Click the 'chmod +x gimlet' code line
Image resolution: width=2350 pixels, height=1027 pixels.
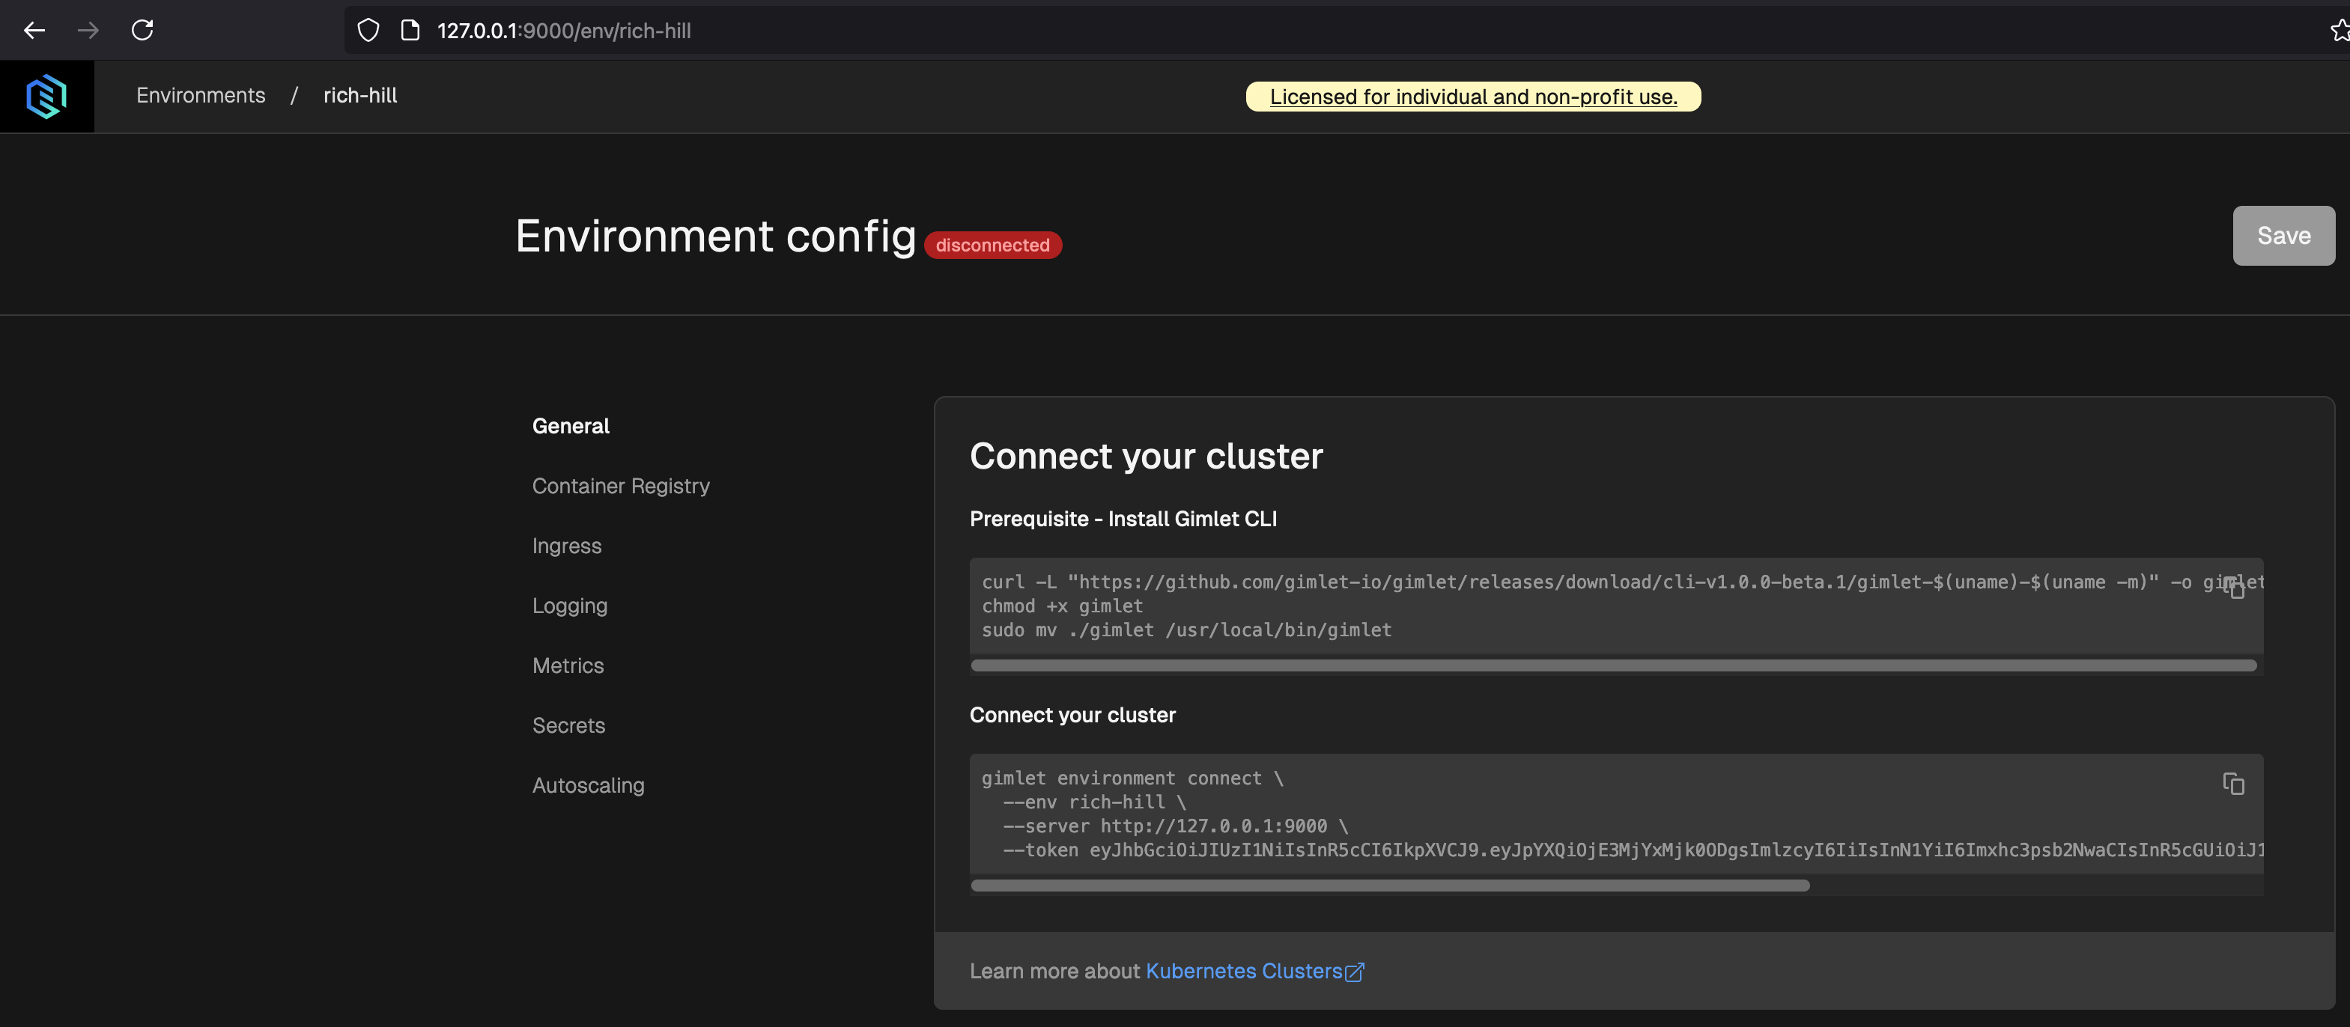click(1062, 606)
